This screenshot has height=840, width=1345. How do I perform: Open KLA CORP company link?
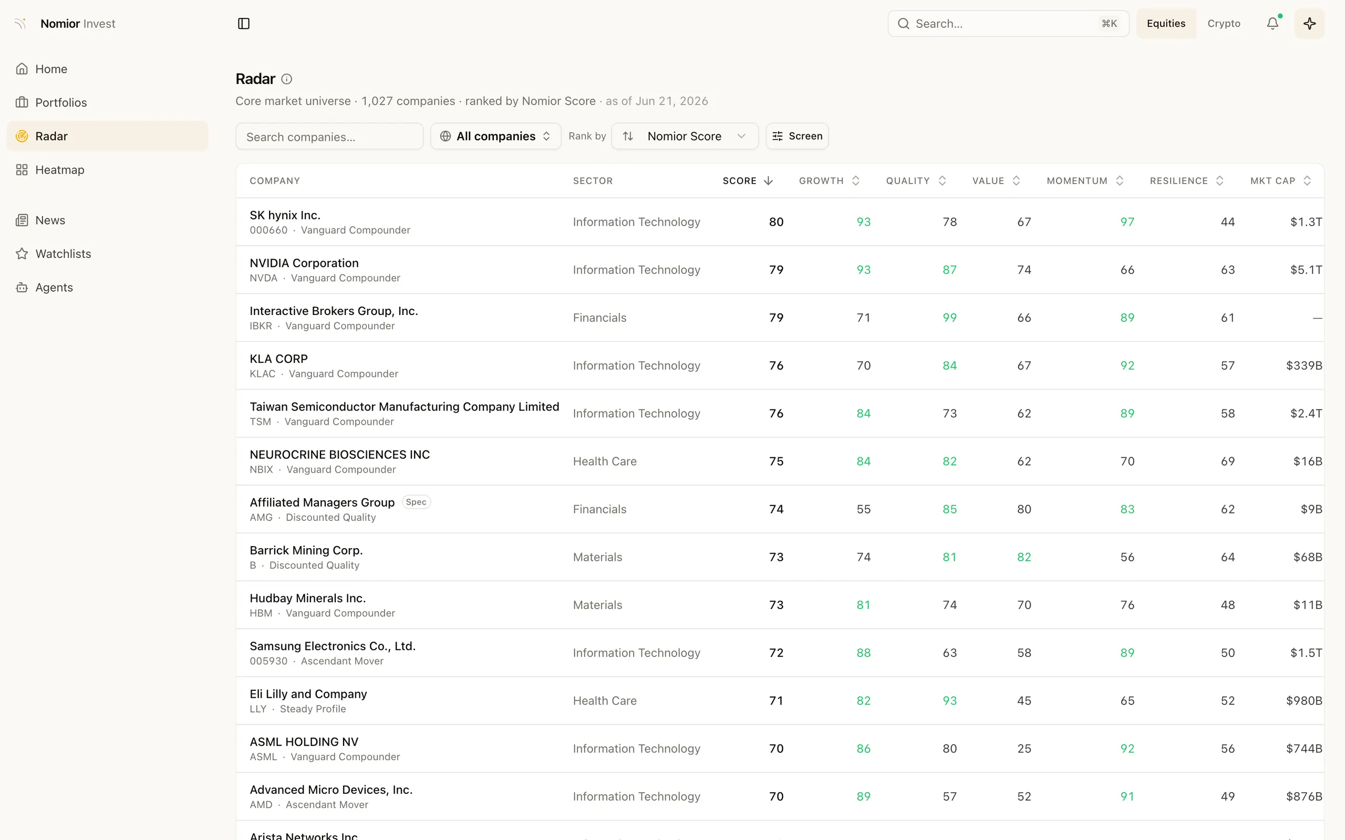click(278, 359)
